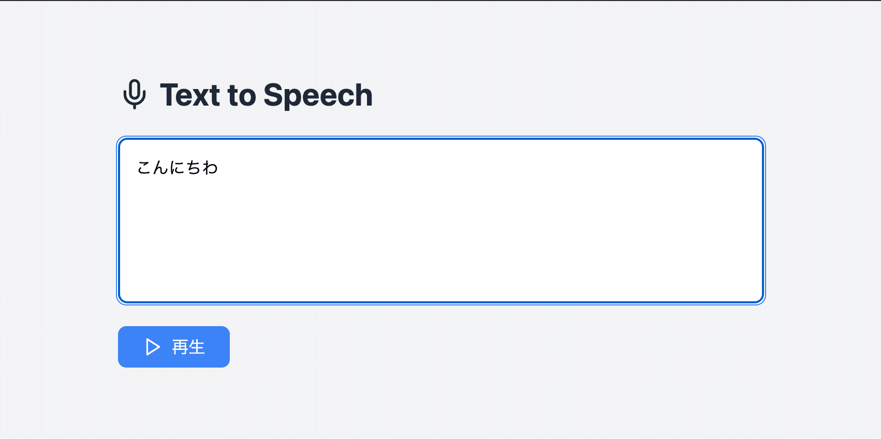This screenshot has height=439, width=881.
Task: Click the 生 character on the play button
Action: (x=197, y=347)
